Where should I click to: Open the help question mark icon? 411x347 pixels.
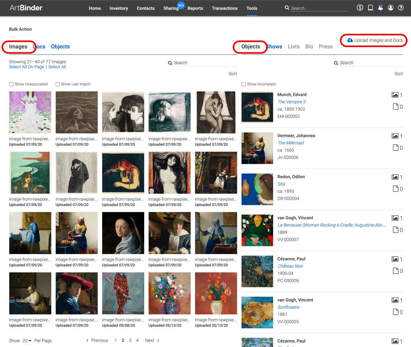pyautogui.click(x=401, y=8)
